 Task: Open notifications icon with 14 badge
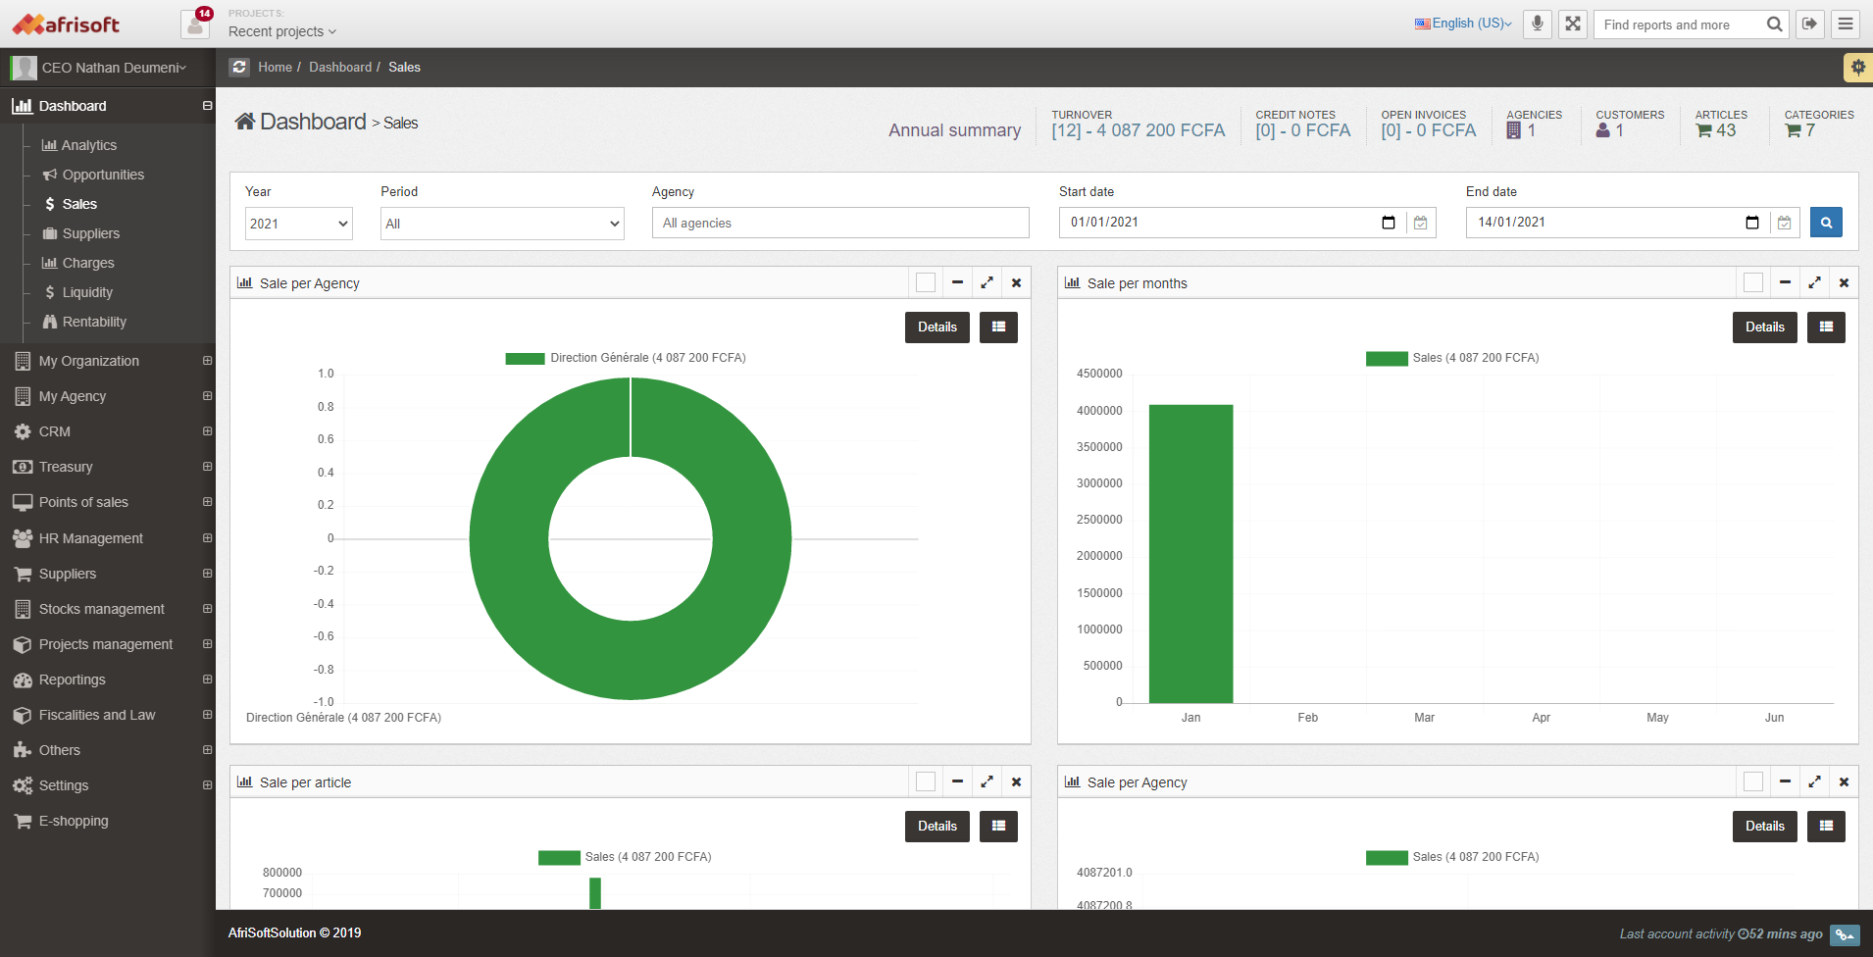195,25
